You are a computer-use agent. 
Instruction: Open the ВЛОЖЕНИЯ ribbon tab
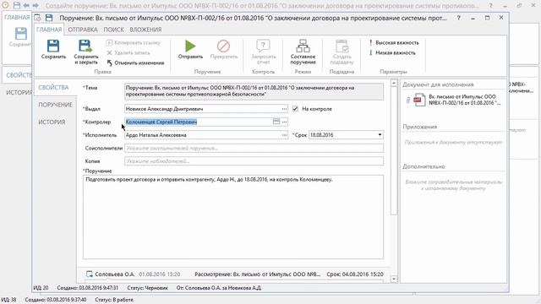[x=145, y=30]
